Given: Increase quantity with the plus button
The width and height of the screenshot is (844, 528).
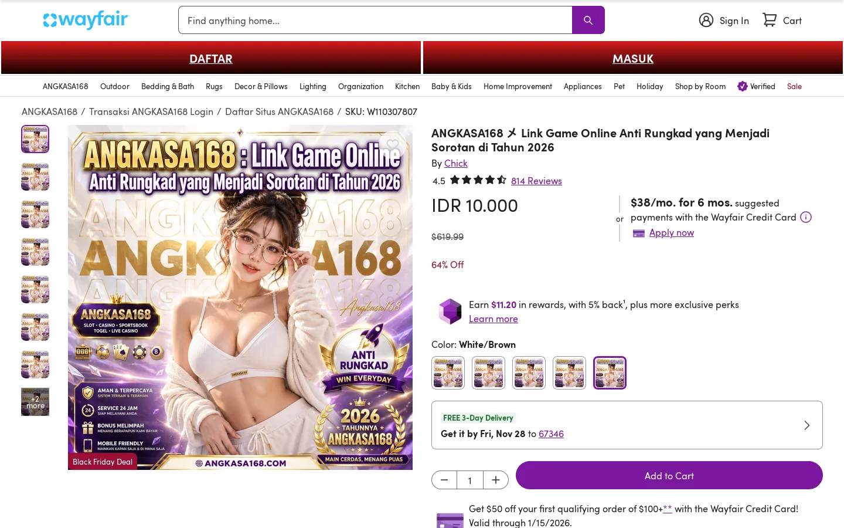Looking at the screenshot, I should click(x=496, y=480).
